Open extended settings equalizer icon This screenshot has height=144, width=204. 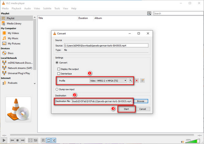tap(35, 140)
